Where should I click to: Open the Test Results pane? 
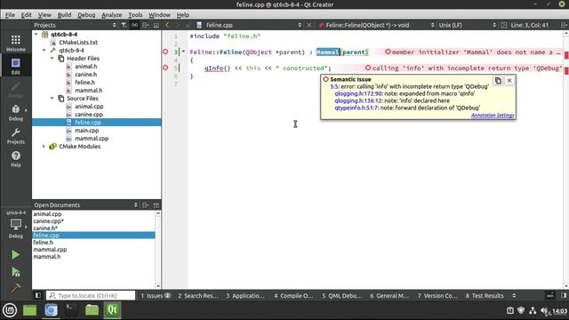tap(485, 295)
